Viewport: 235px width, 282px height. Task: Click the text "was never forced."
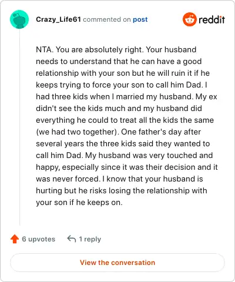pos(68,179)
